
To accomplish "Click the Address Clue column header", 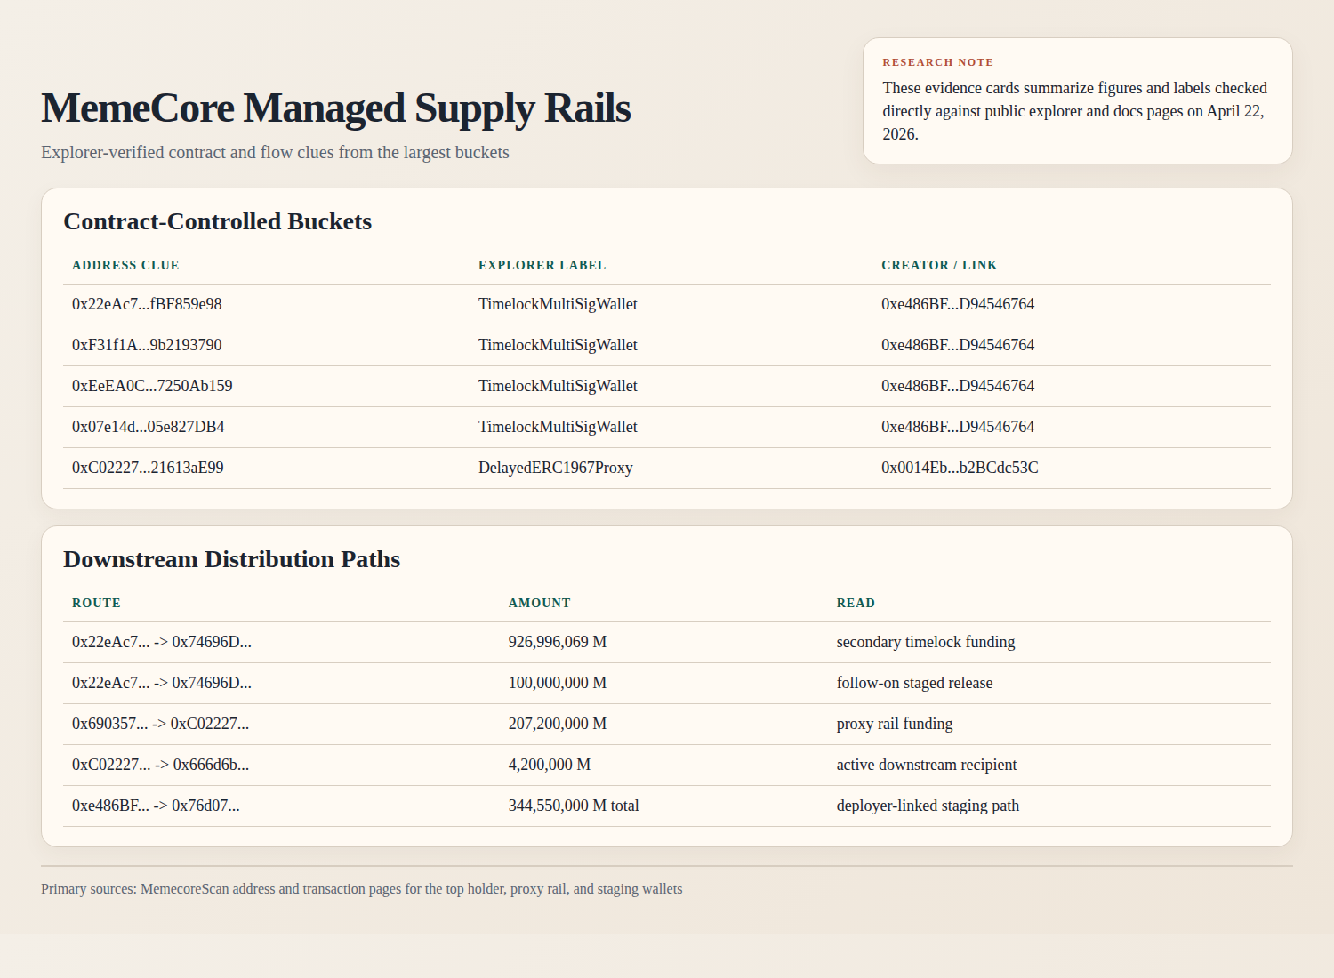I will coord(125,265).
